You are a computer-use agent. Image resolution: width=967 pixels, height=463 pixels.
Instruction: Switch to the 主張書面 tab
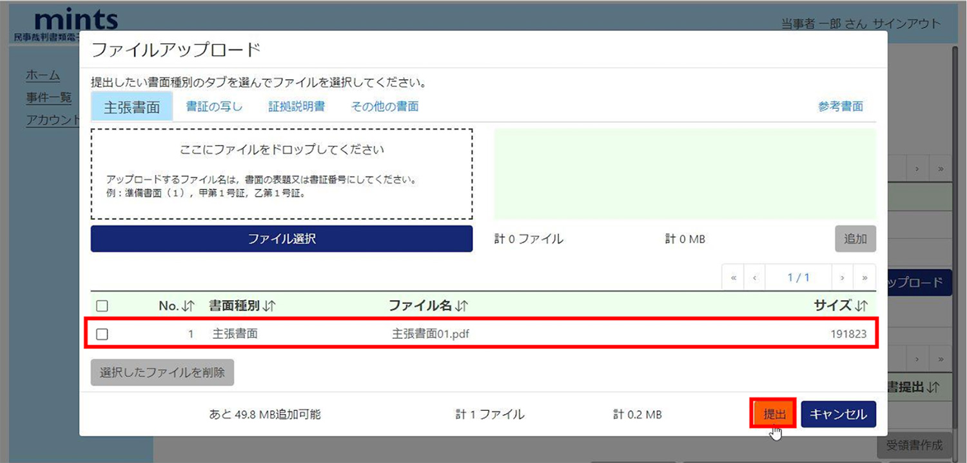point(132,107)
